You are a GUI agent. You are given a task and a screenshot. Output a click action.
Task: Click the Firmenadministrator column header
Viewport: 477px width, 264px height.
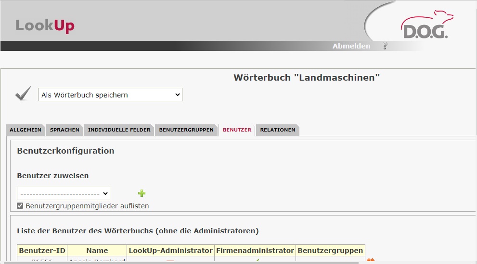pos(255,251)
